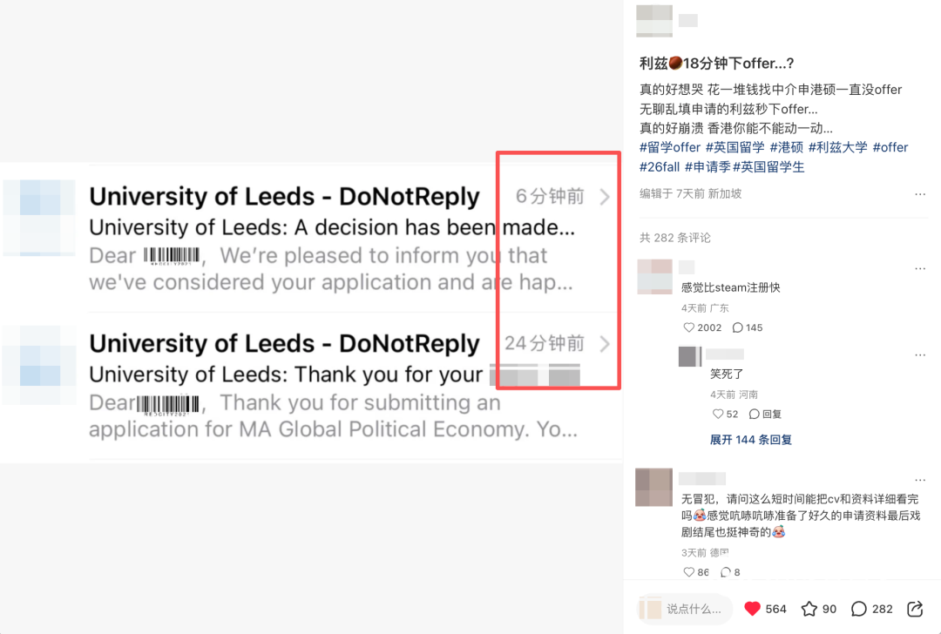
Task: Open comments via the bubble icon showing 282
Action: pos(859,609)
